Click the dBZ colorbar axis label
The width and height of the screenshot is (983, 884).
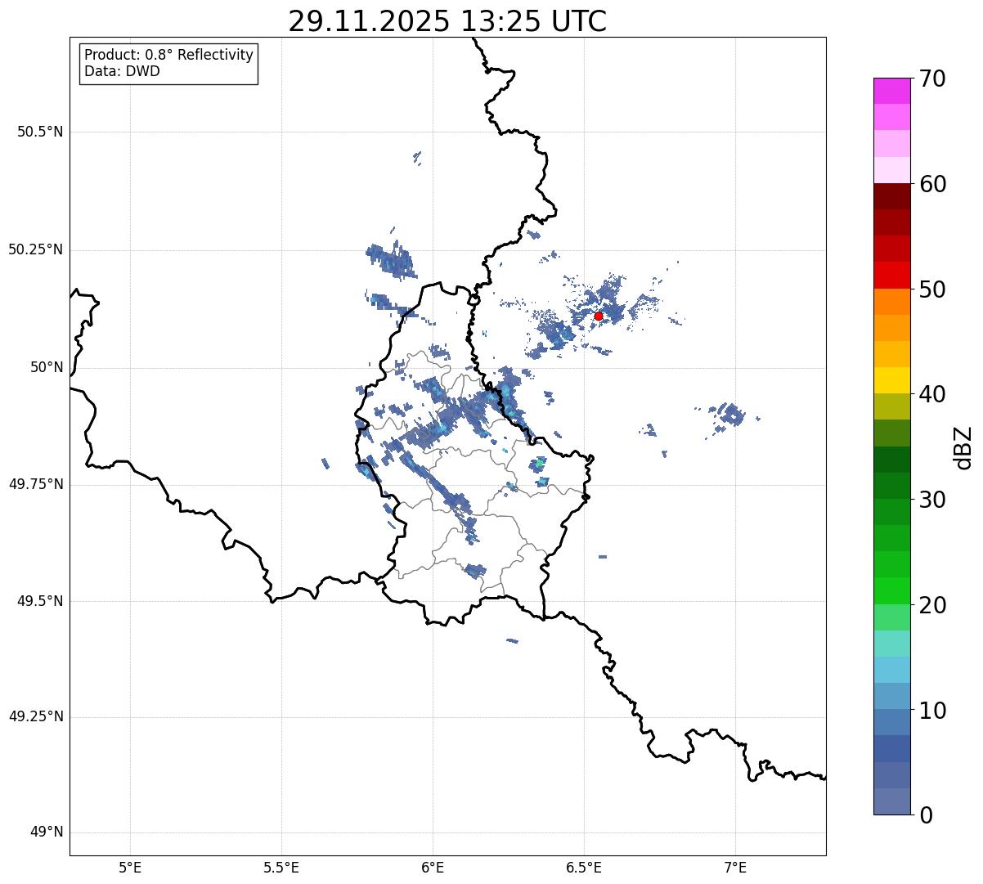963,447
